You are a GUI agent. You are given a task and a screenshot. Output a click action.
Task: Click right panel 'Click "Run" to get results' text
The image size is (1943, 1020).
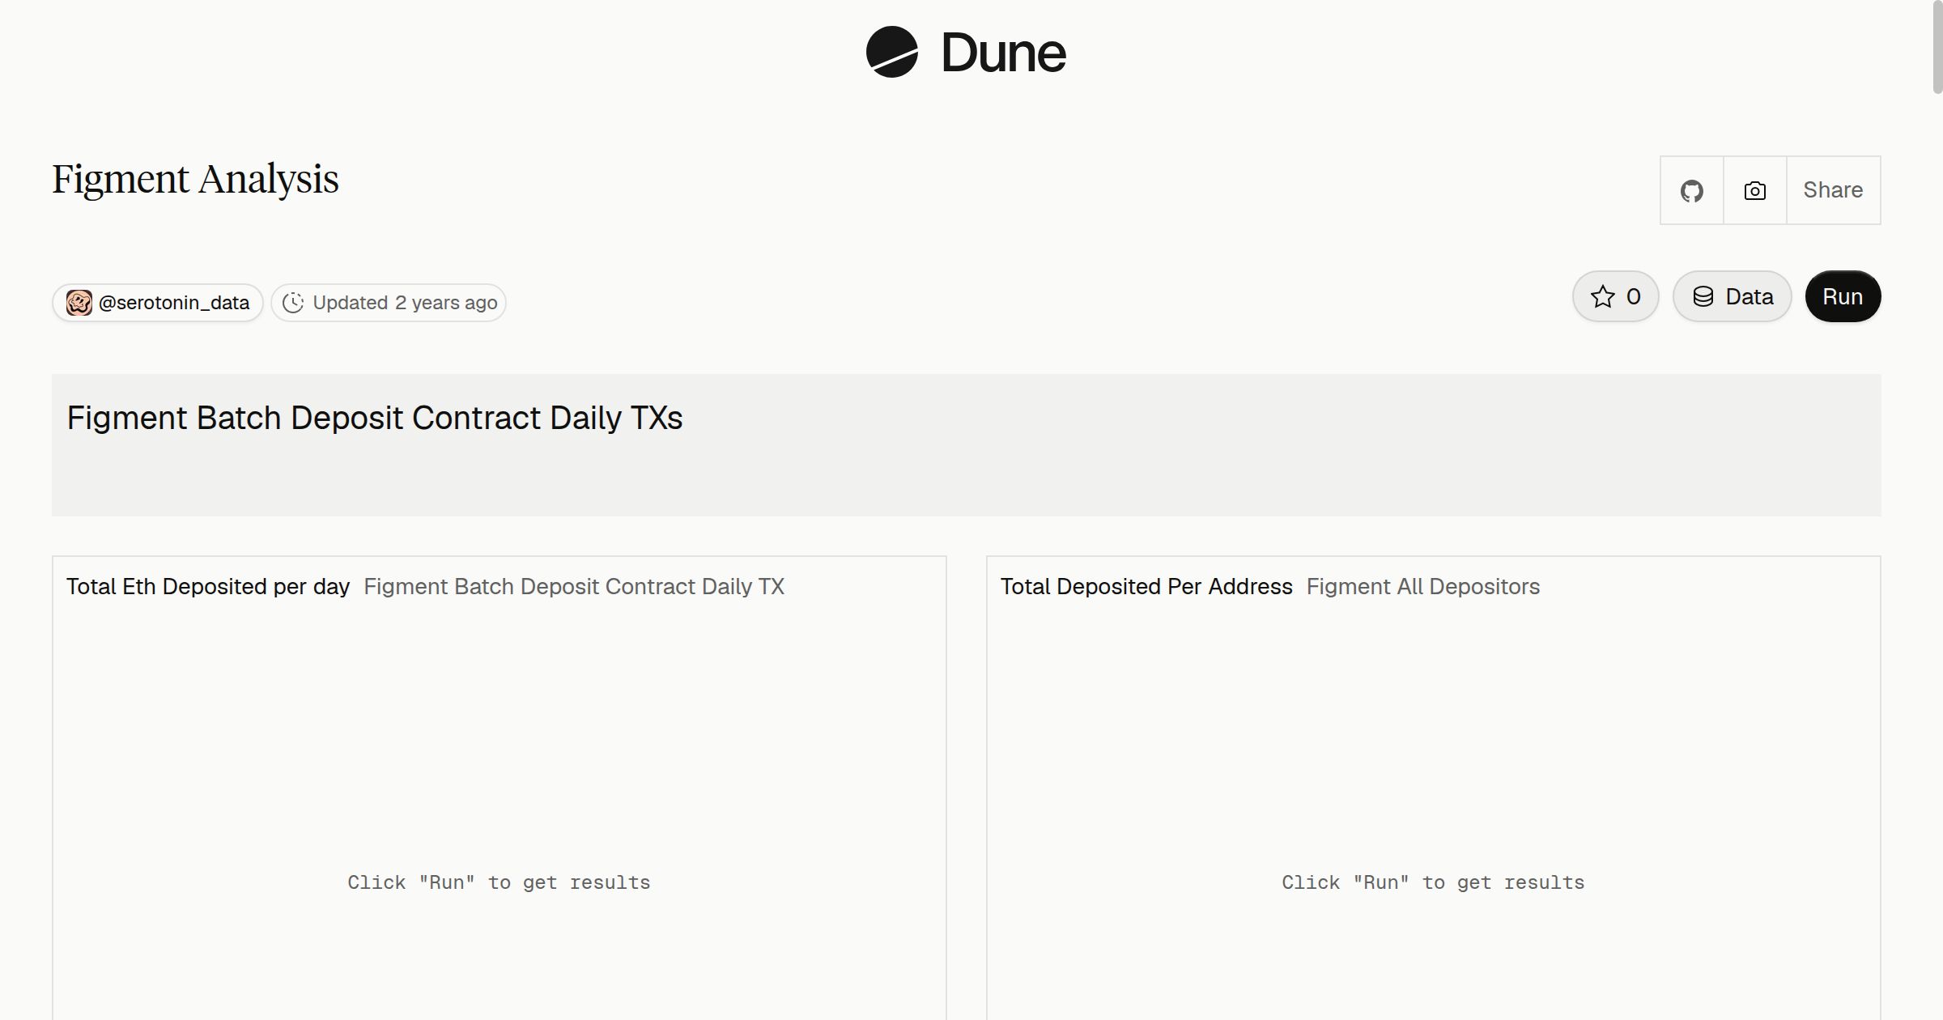pos(1433,882)
